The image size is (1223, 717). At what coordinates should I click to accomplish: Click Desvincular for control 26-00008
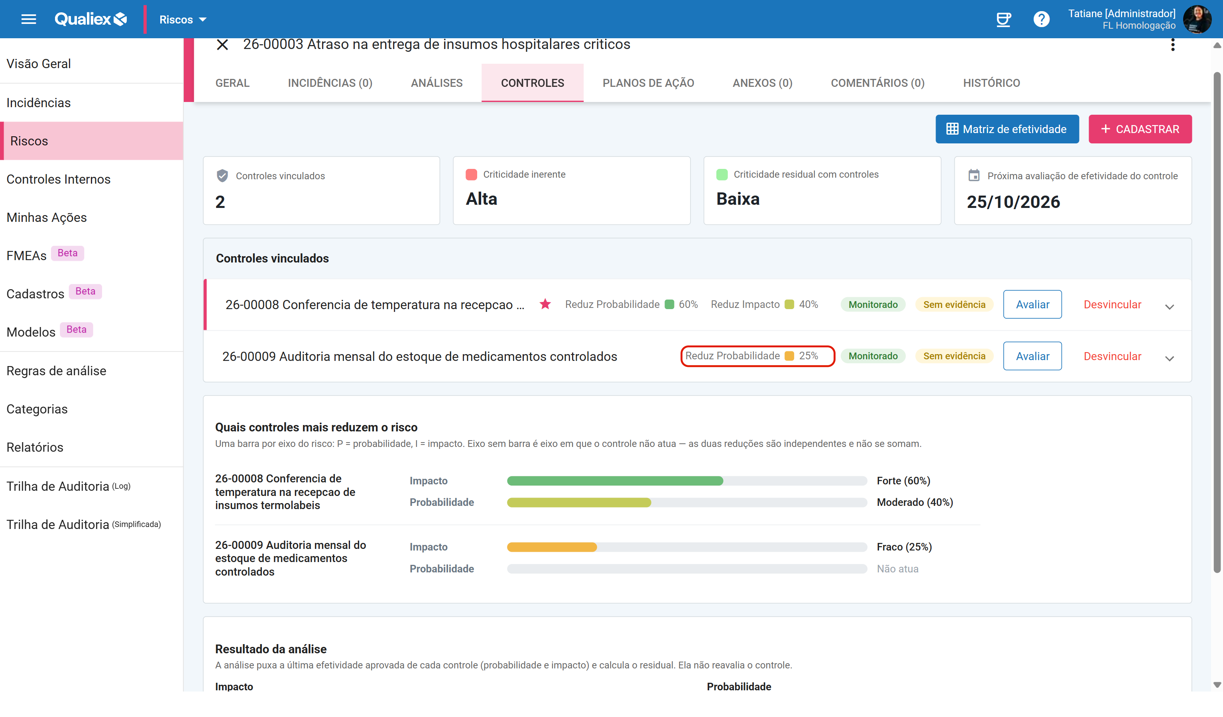click(1112, 304)
